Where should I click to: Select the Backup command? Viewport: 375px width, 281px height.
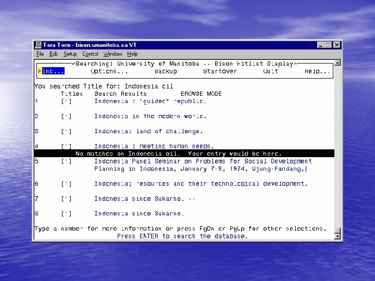click(166, 71)
